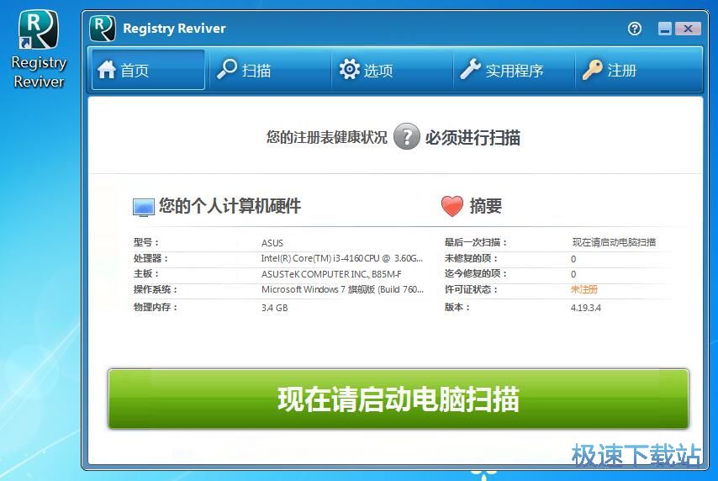Screen dimensions: 718x481
Task: Click the 未修复的项 count value 0
Action: coord(573,259)
